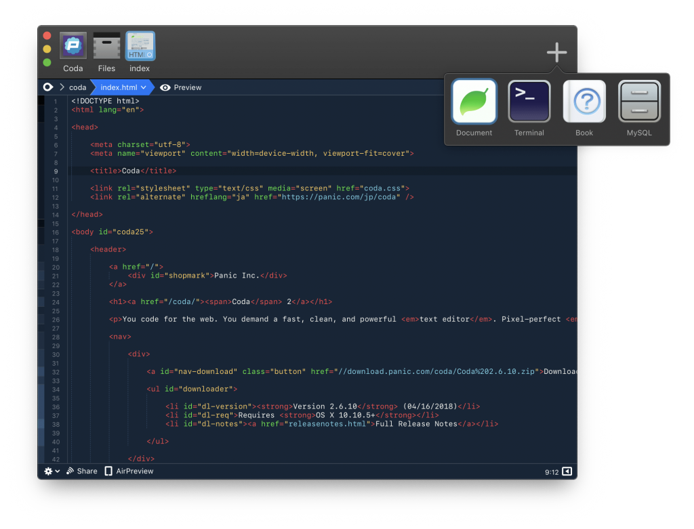Click the "https://panic.com/jp/coda" URL in the code
Screen dimensions: 694x529
(x=339, y=197)
